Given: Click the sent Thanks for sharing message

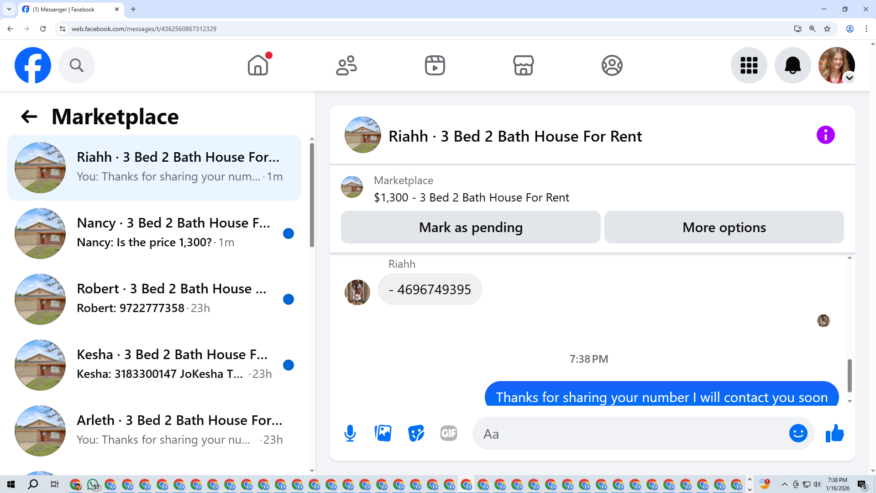Looking at the screenshot, I should click(661, 394).
